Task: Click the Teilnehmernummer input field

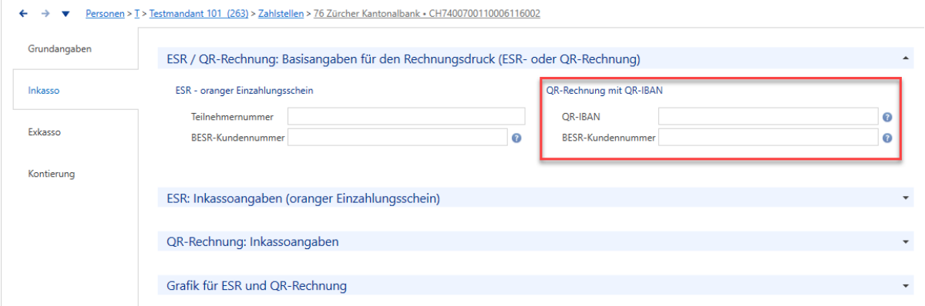Action: click(x=406, y=116)
